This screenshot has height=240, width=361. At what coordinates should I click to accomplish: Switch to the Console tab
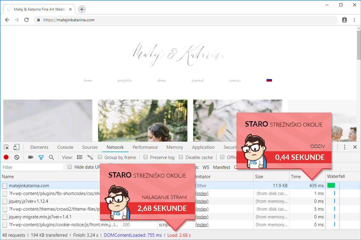[65, 147]
